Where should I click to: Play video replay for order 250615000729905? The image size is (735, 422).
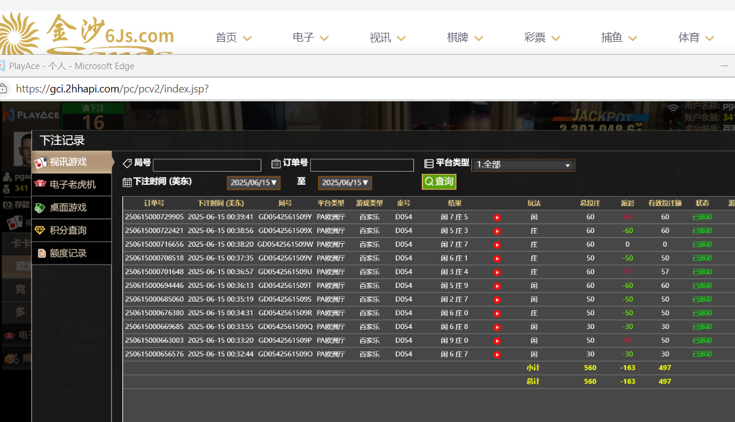[x=497, y=218]
